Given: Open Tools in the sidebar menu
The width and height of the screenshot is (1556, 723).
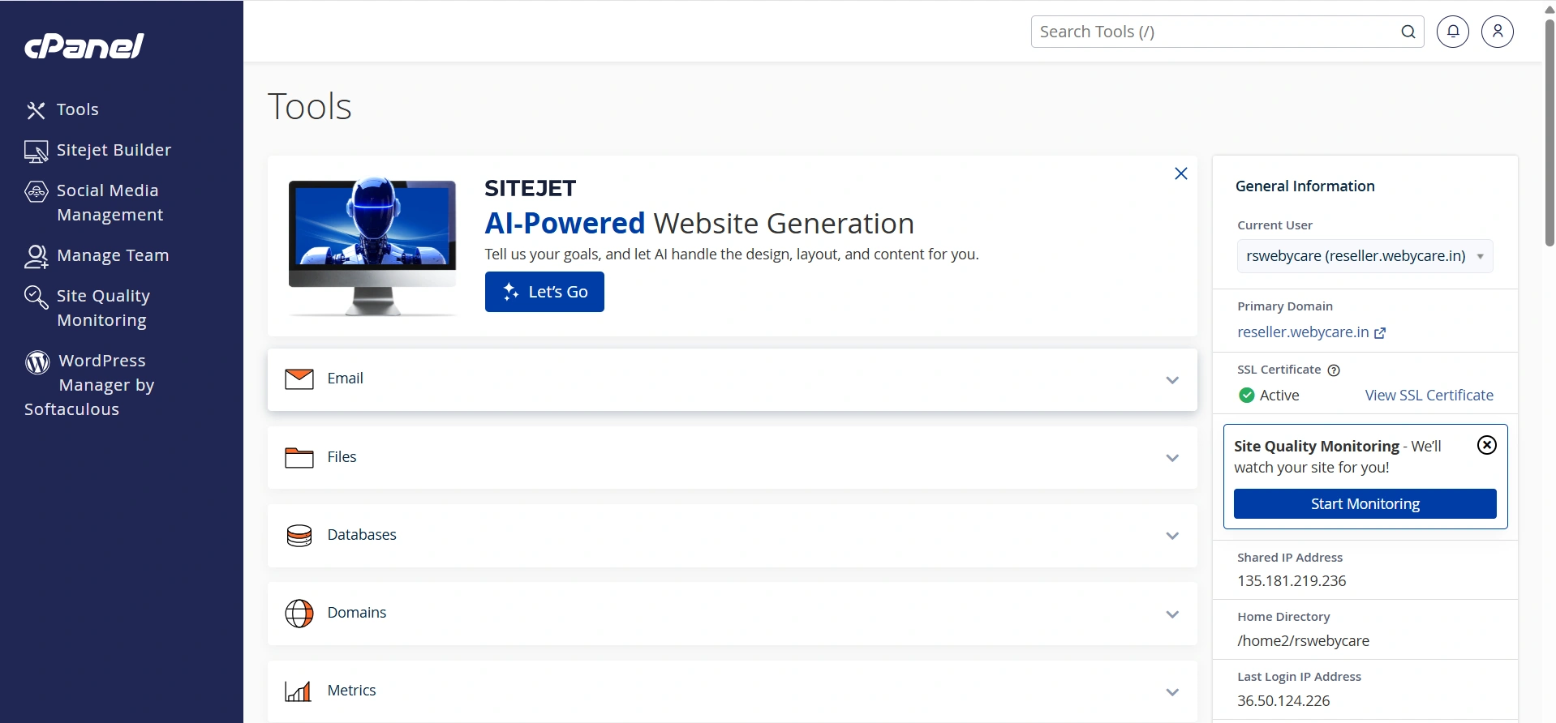Looking at the screenshot, I should [78, 109].
